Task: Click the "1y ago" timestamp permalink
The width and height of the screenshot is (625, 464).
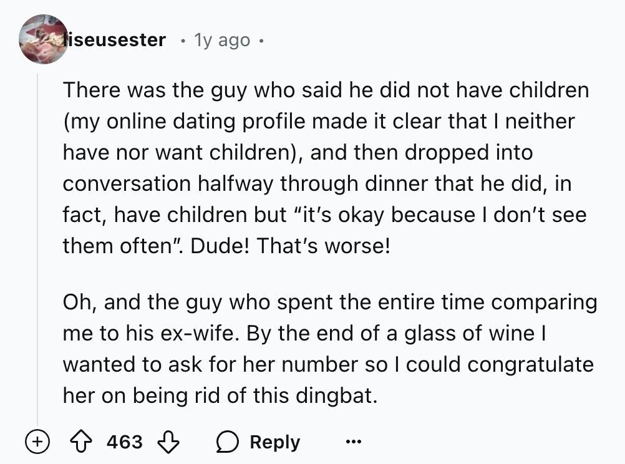Action: 222,40
